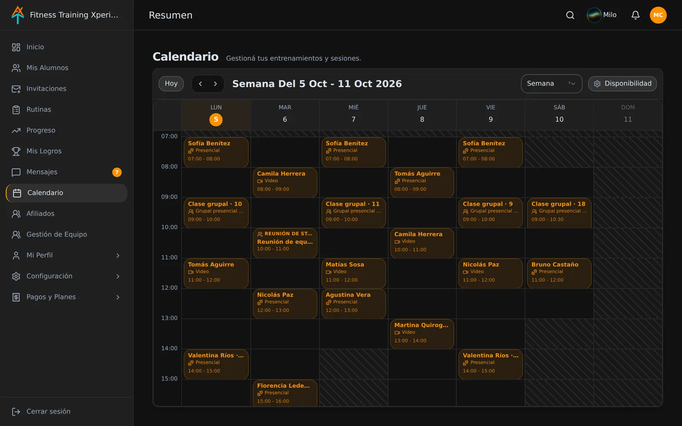Click the Configuración gear icon

pos(16,276)
